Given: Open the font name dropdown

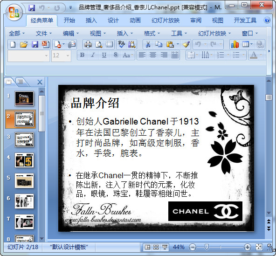Looking at the screenshot, I should [x=46, y=55].
